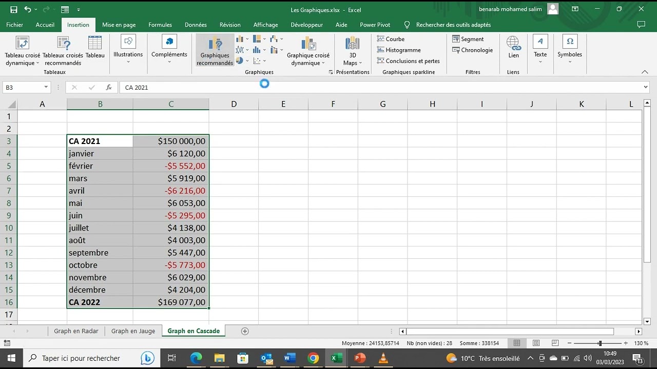Open Windows Start menu

pos(11,358)
